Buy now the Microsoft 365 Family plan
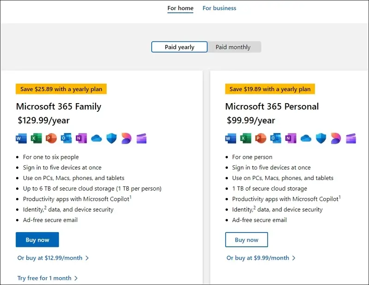This screenshot has height=285, width=369. tap(37, 240)
